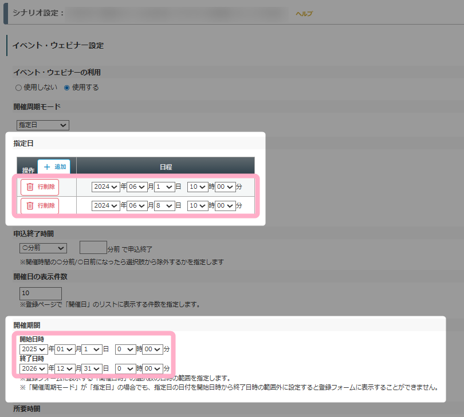
Task: Click the plus icon on 追加 button
Action: tap(47, 167)
